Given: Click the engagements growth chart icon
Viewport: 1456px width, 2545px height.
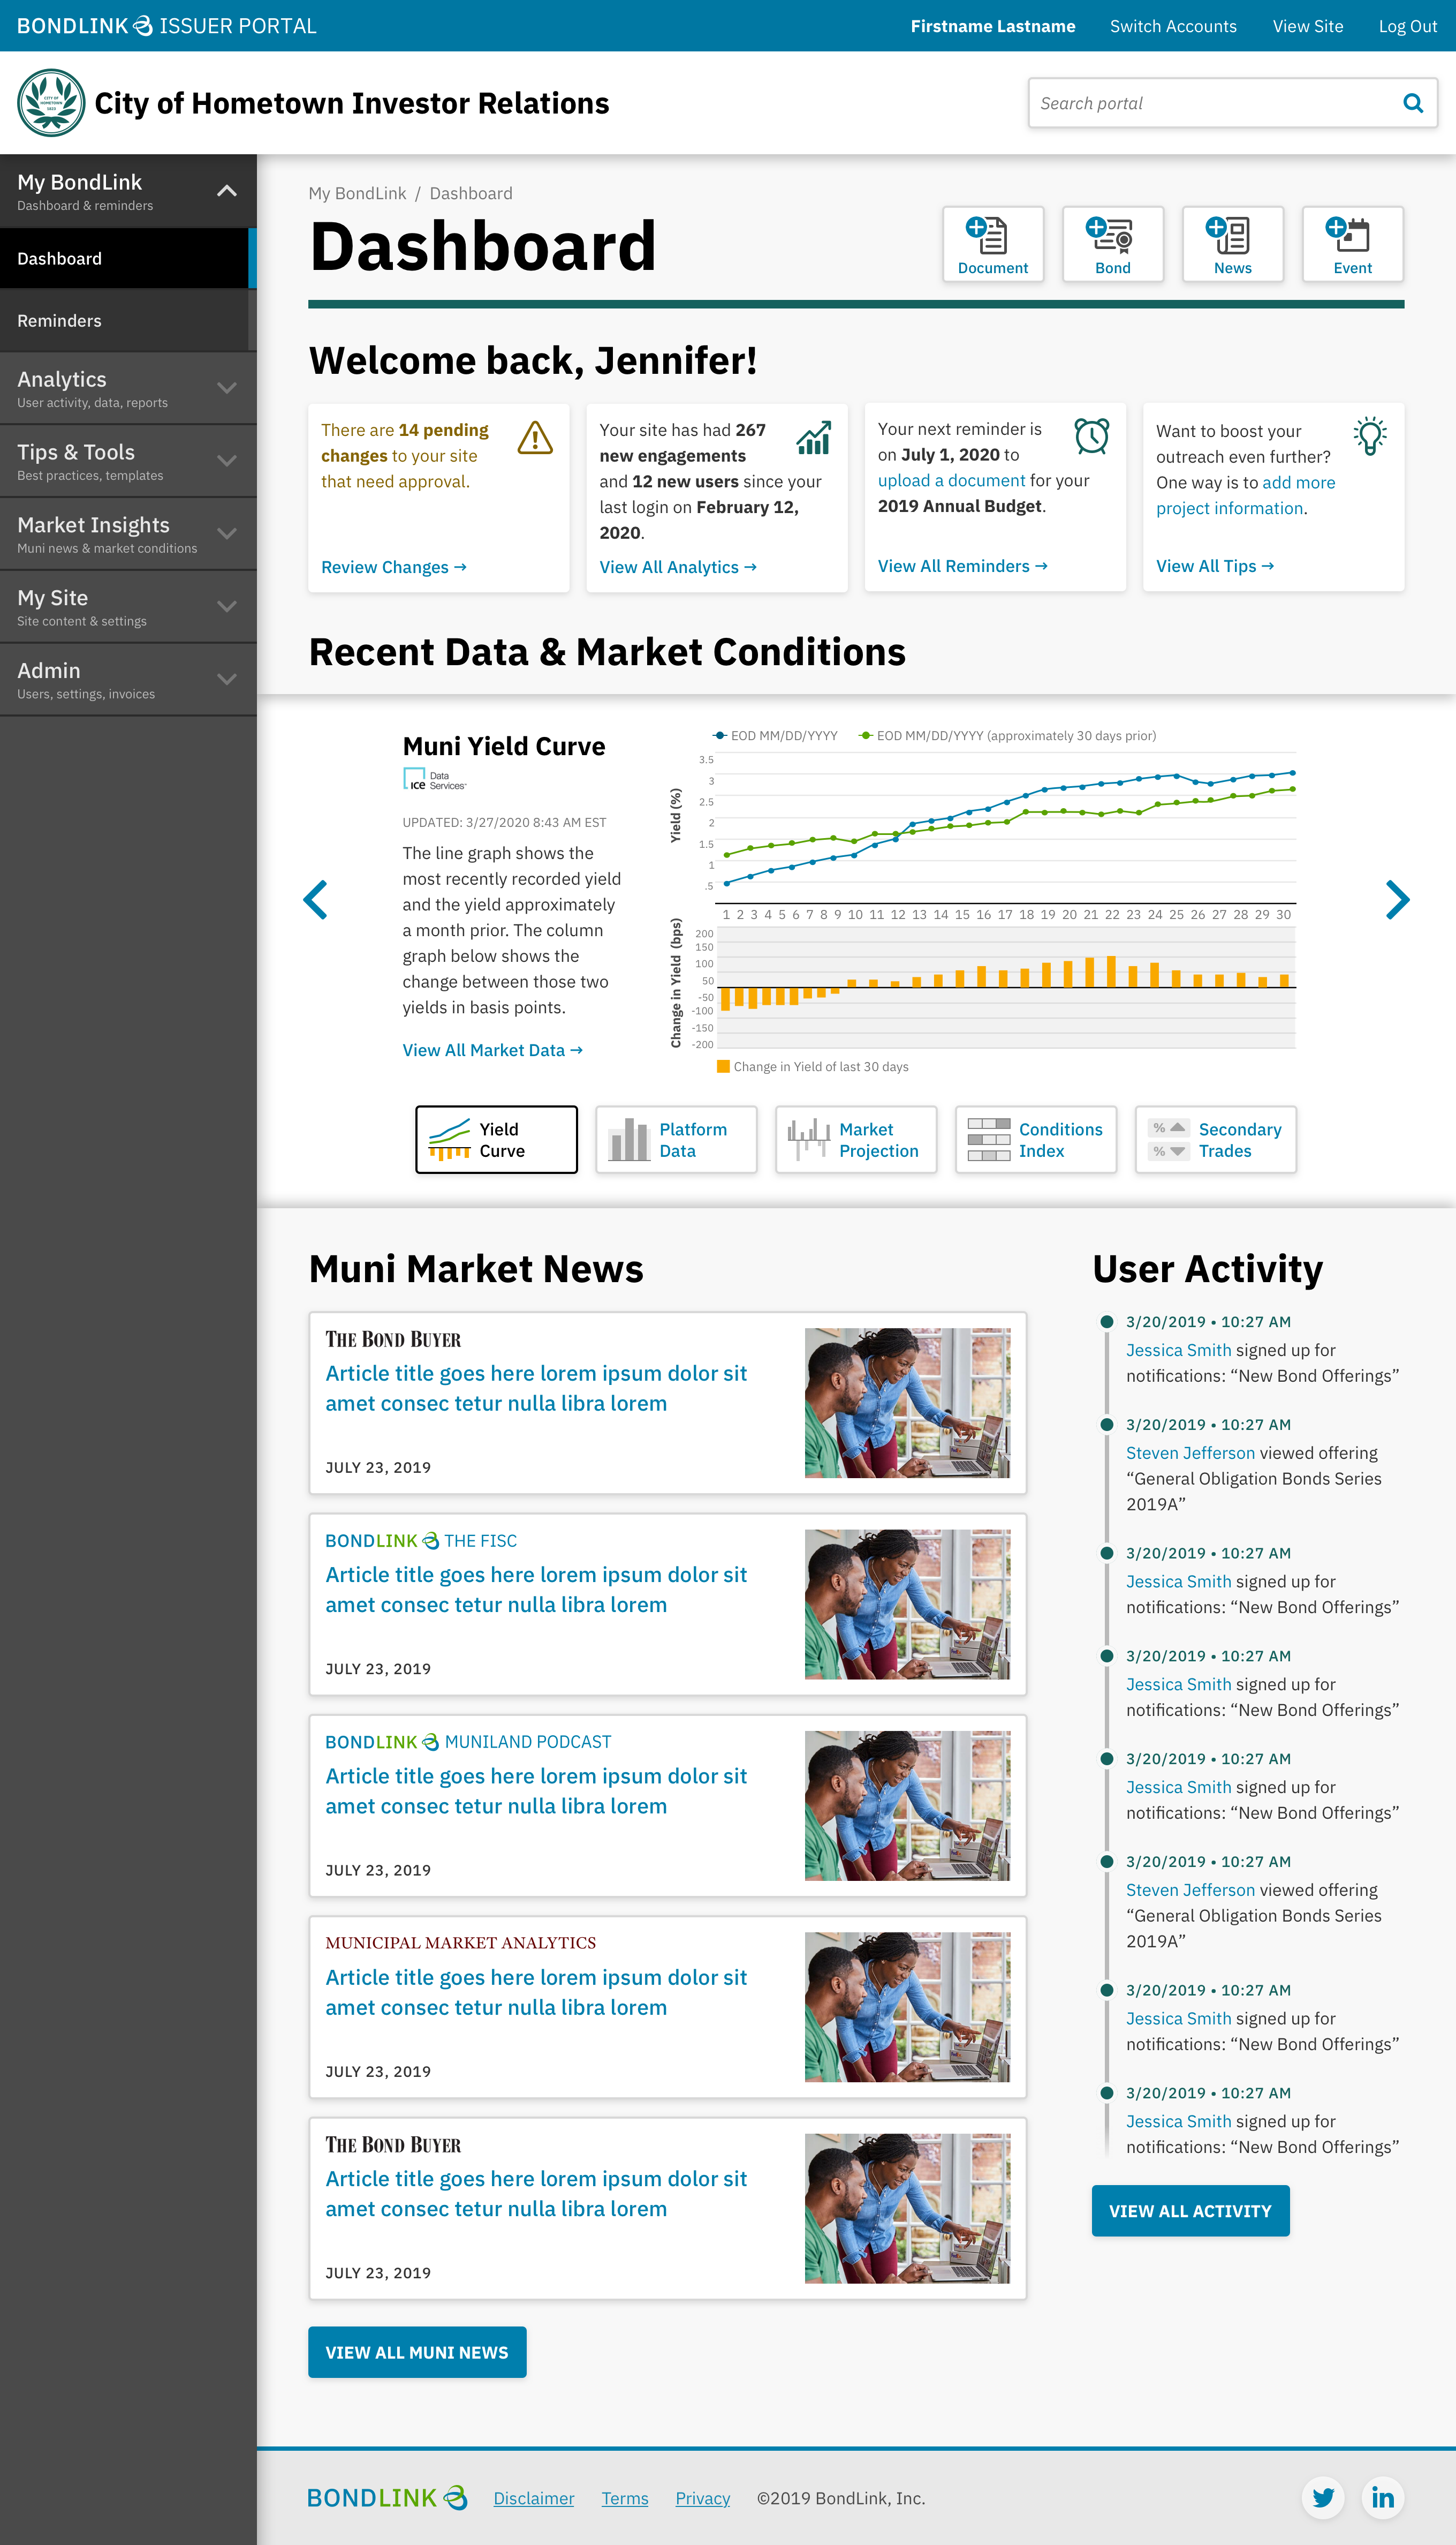Looking at the screenshot, I should tap(813, 437).
